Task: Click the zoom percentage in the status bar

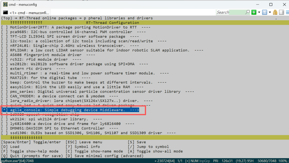Action: (283, 161)
